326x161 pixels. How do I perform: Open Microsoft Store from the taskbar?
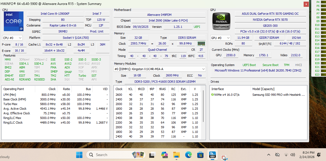click(x=200, y=154)
